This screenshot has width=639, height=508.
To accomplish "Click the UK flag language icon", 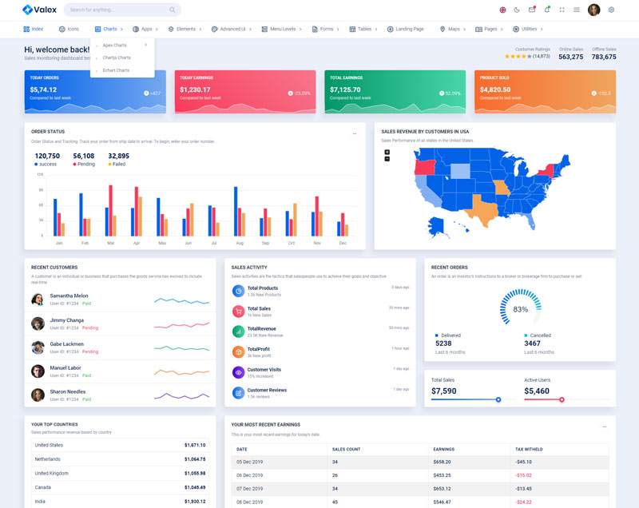I will pos(502,10).
